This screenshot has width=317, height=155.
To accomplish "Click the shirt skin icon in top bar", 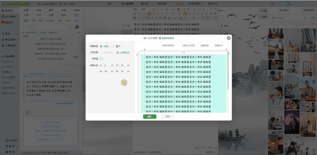I will (x=272, y=4).
